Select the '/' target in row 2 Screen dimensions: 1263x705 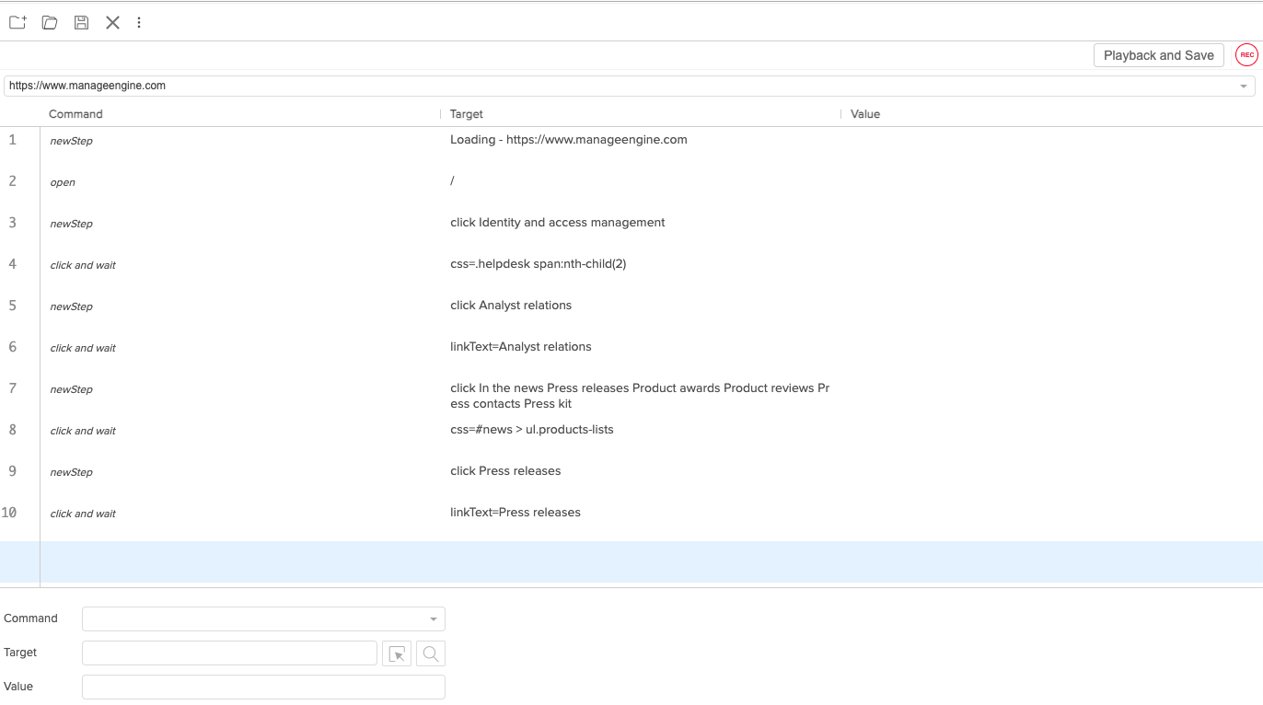tap(452, 180)
